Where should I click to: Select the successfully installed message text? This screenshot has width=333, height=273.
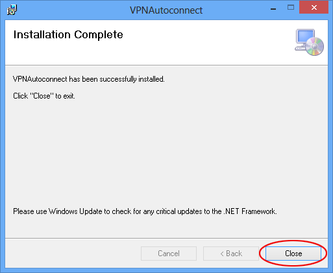[x=89, y=79]
